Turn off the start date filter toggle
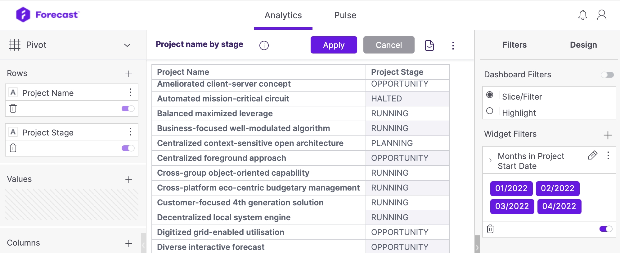Image resolution: width=620 pixels, height=253 pixels. click(x=606, y=229)
